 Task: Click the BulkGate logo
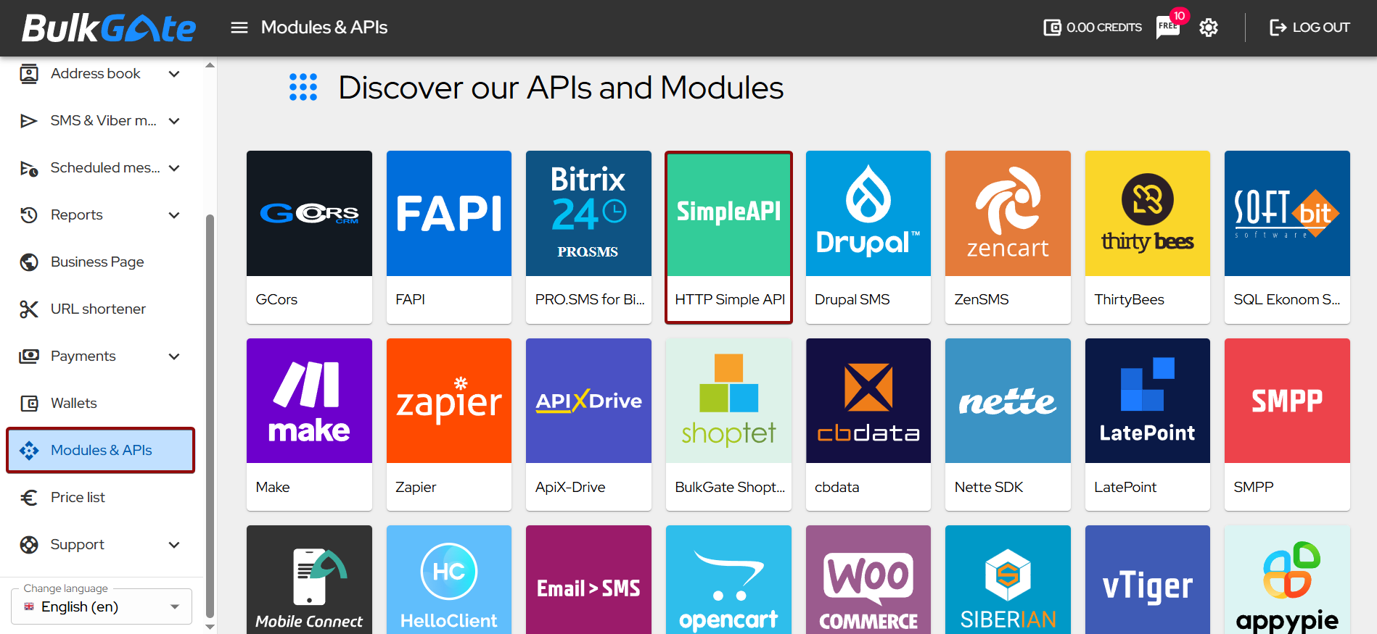click(109, 28)
